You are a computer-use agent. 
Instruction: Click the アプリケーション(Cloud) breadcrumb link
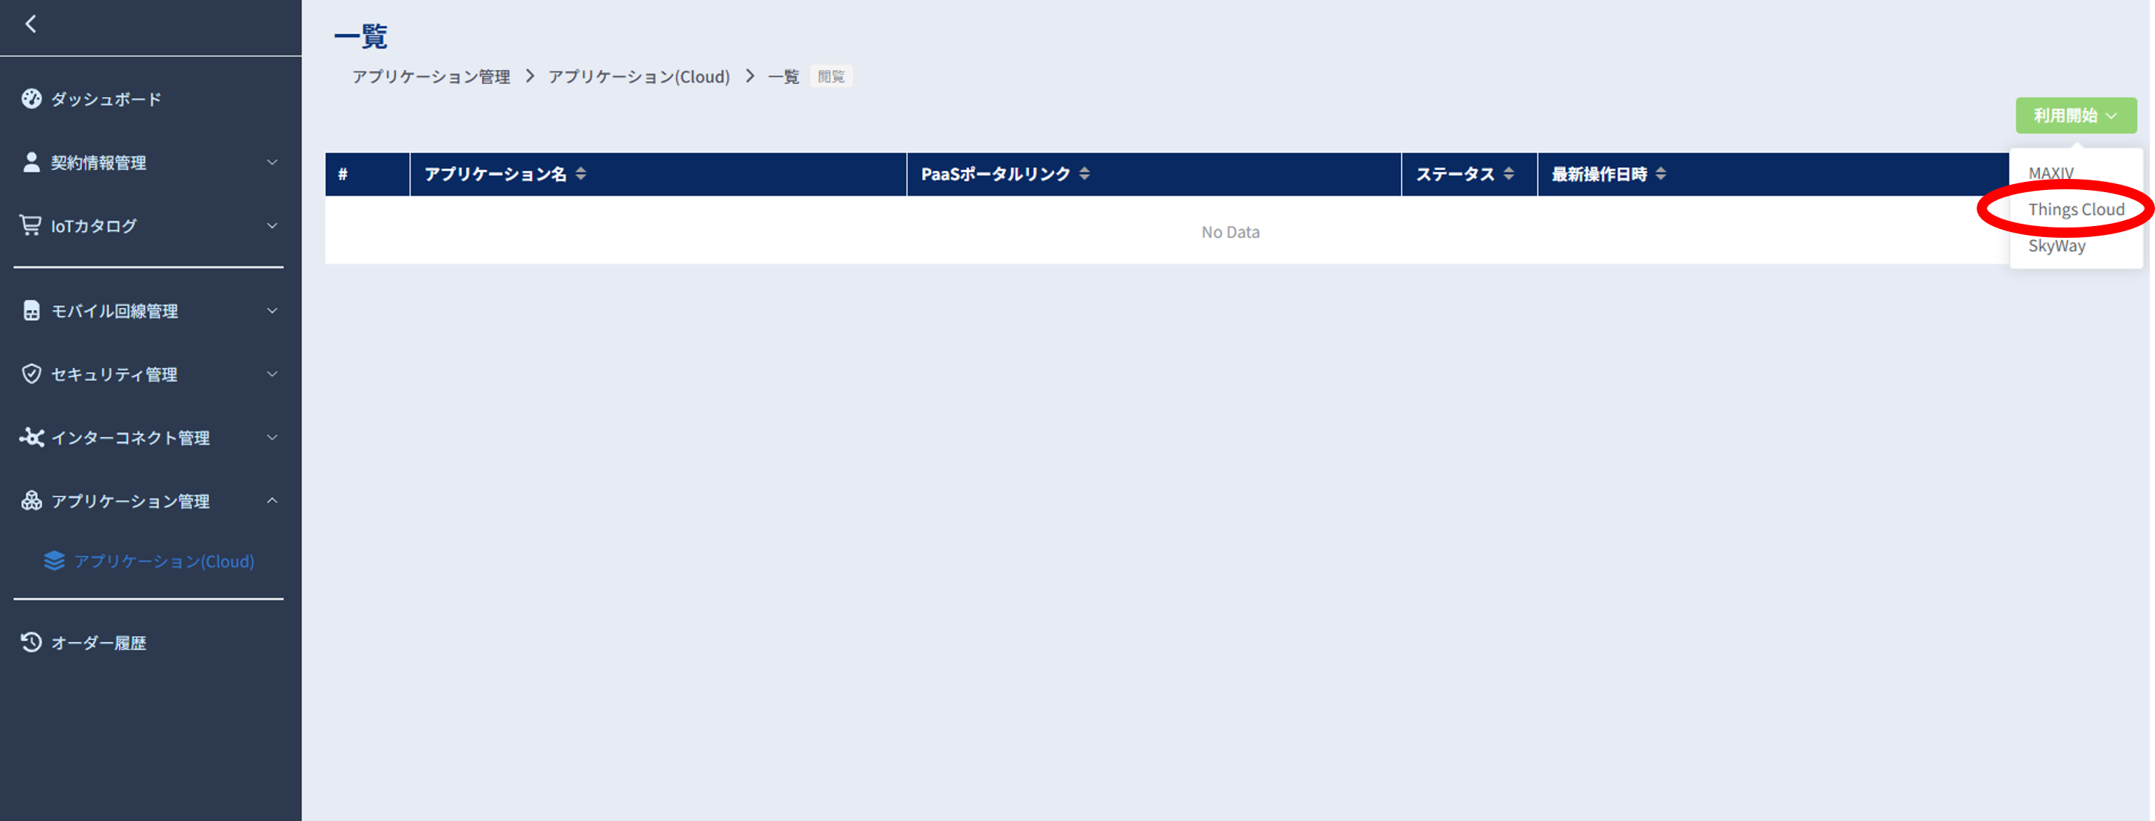tap(638, 76)
